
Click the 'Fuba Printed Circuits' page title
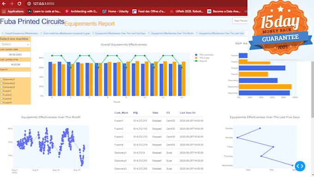tap(32, 21)
